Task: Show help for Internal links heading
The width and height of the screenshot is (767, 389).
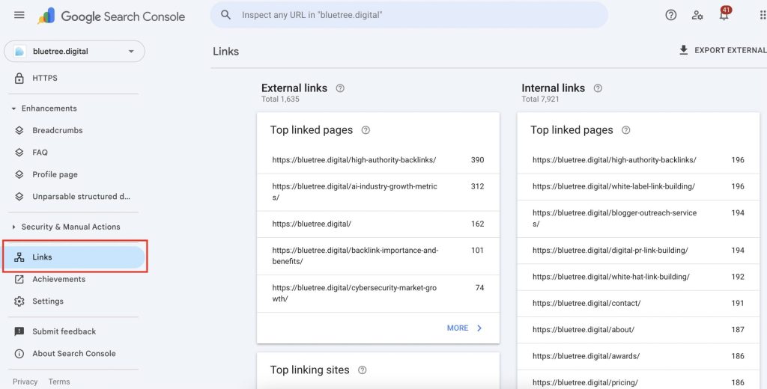Action: pyautogui.click(x=598, y=88)
